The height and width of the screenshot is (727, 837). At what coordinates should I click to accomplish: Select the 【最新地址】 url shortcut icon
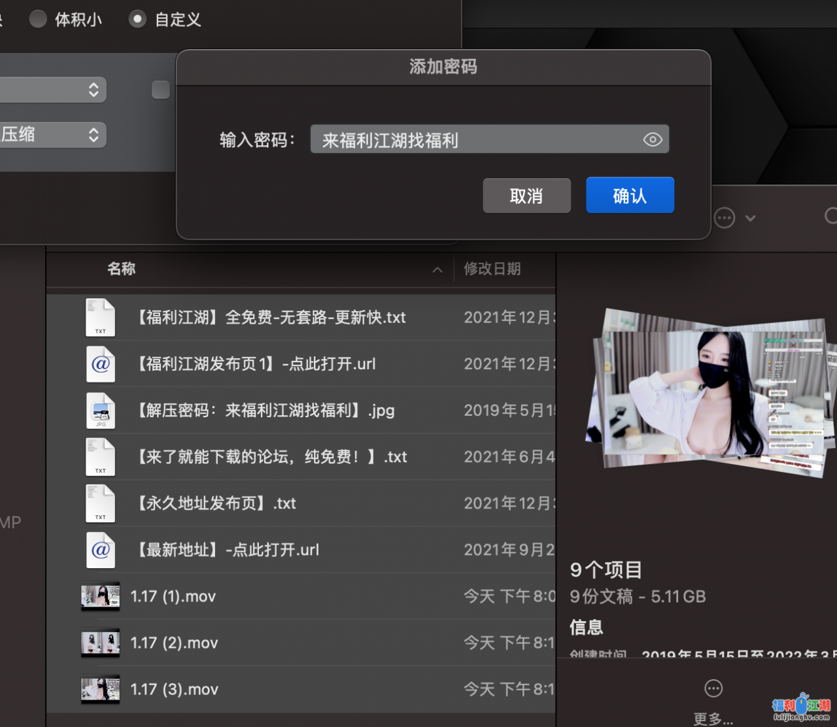click(100, 550)
